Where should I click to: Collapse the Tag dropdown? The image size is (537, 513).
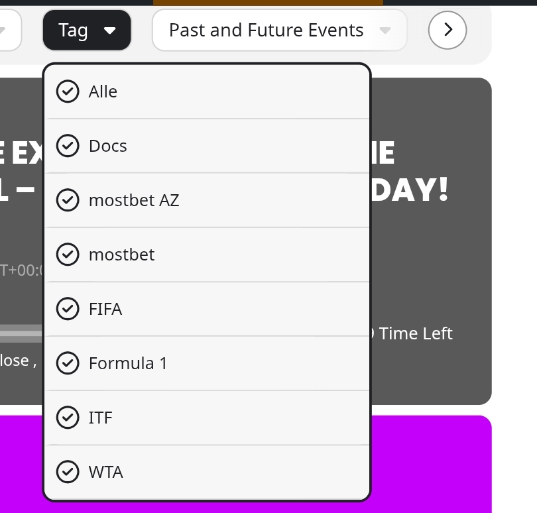[x=86, y=30]
